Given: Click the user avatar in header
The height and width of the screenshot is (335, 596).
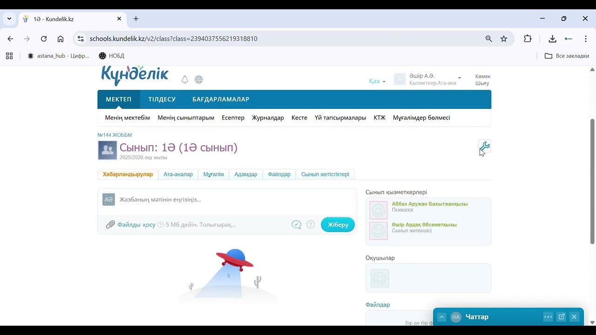Looking at the screenshot, I should pos(400,79).
